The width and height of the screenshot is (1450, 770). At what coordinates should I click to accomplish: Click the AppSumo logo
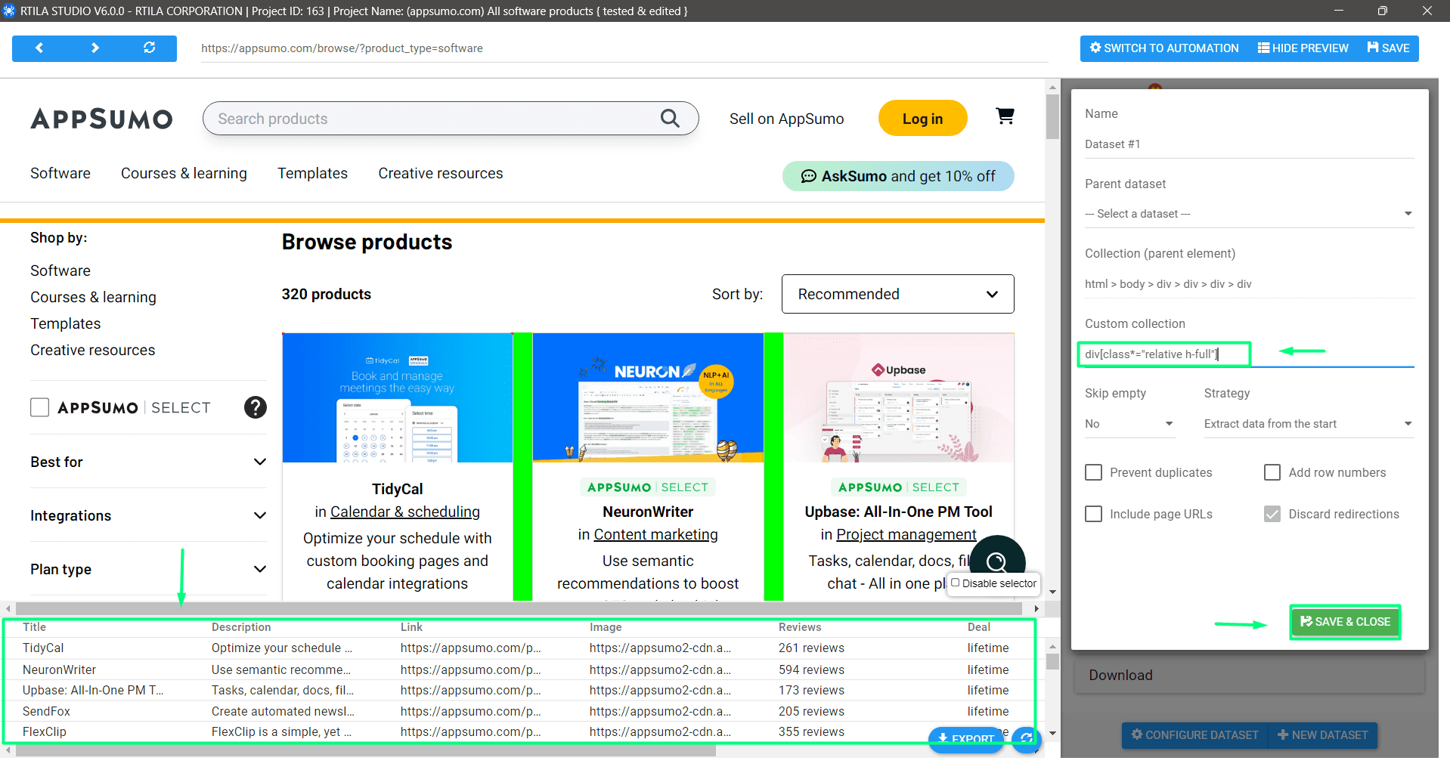[x=101, y=119]
